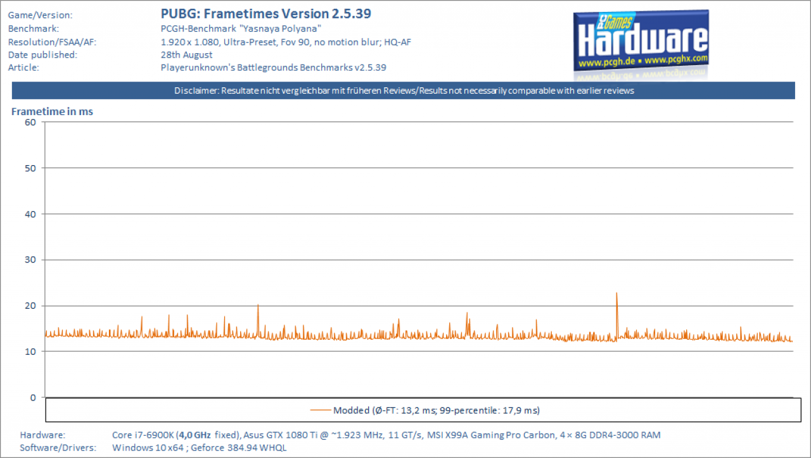
Task: Click the orange Modded legend line
Action: click(x=321, y=411)
